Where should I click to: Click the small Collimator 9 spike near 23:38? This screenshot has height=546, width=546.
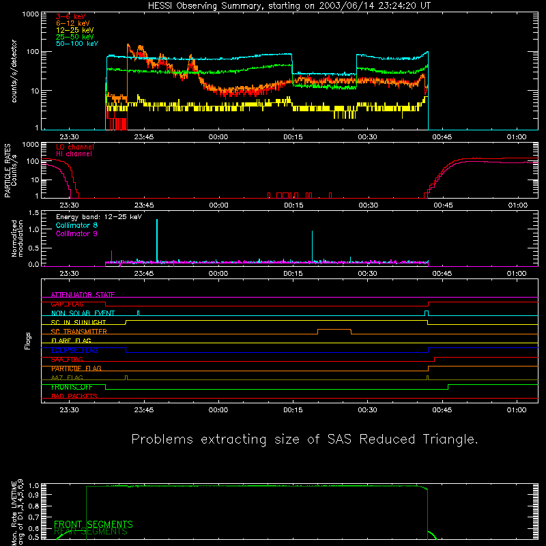(x=111, y=256)
